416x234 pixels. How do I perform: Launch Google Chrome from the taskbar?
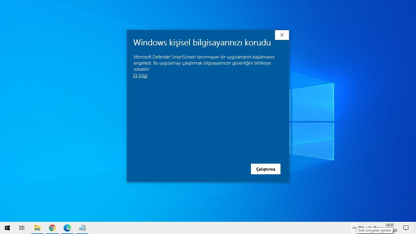(x=52, y=228)
